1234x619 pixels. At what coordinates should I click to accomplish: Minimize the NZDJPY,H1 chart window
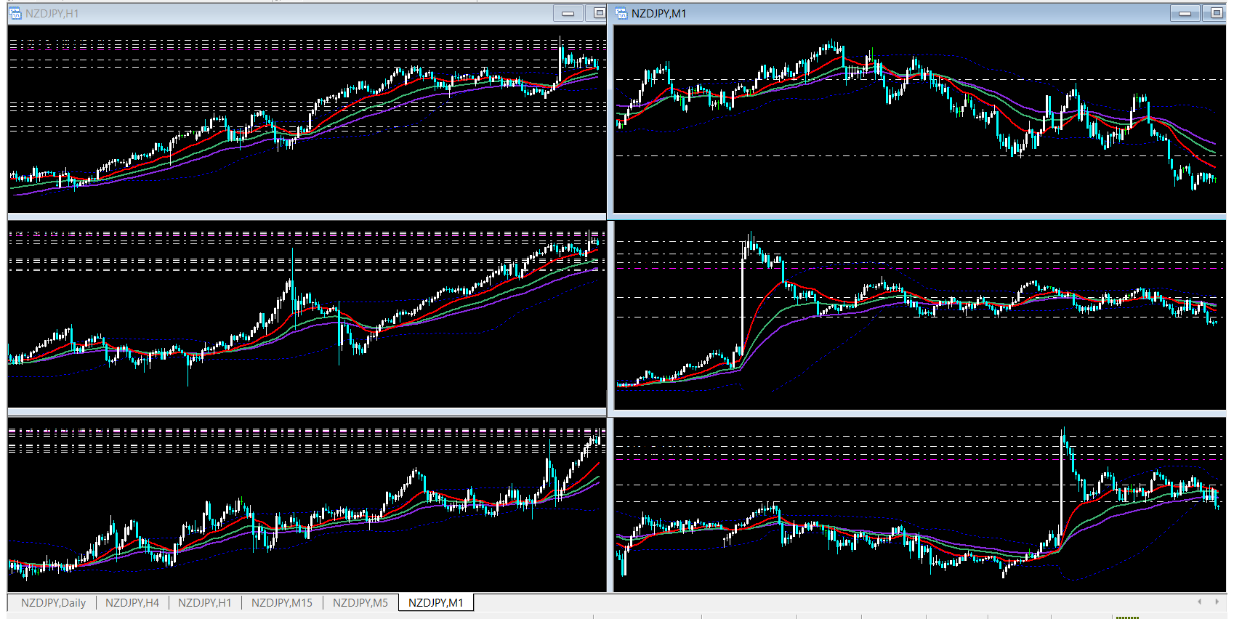point(568,13)
